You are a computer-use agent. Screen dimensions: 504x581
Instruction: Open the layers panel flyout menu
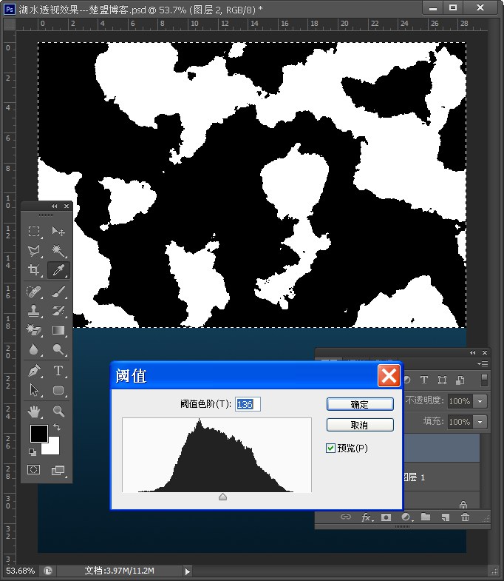click(483, 364)
